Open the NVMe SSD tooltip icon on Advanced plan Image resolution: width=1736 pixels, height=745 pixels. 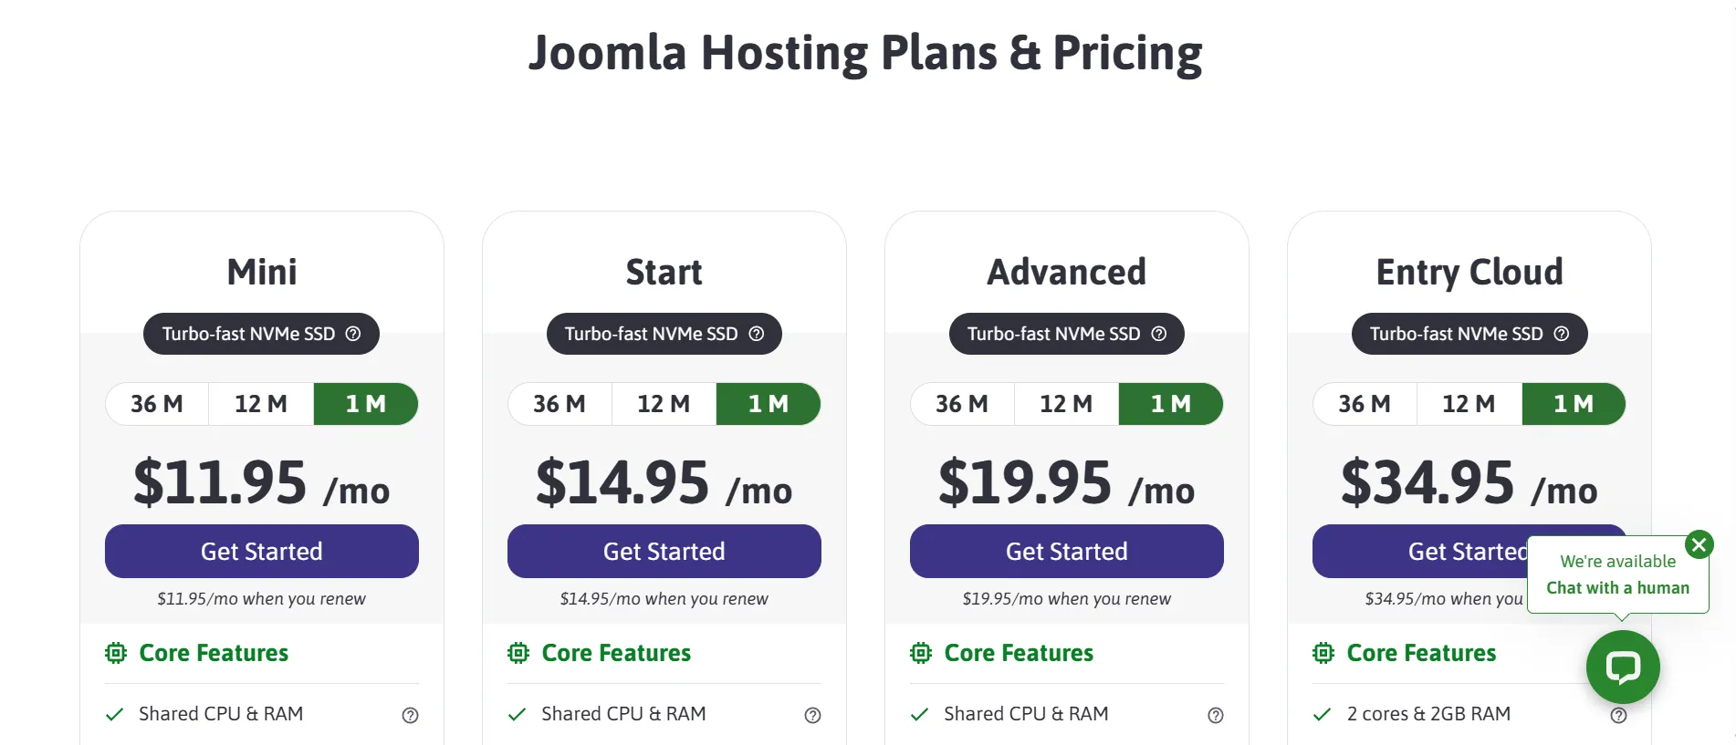(1159, 334)
